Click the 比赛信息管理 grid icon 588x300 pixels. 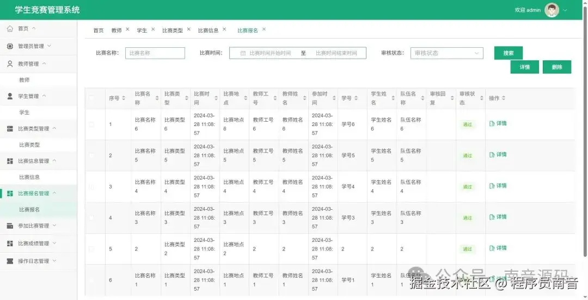[10, 161]
